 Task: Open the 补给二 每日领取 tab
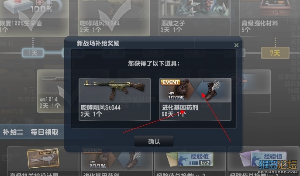(x=31, y=132)
